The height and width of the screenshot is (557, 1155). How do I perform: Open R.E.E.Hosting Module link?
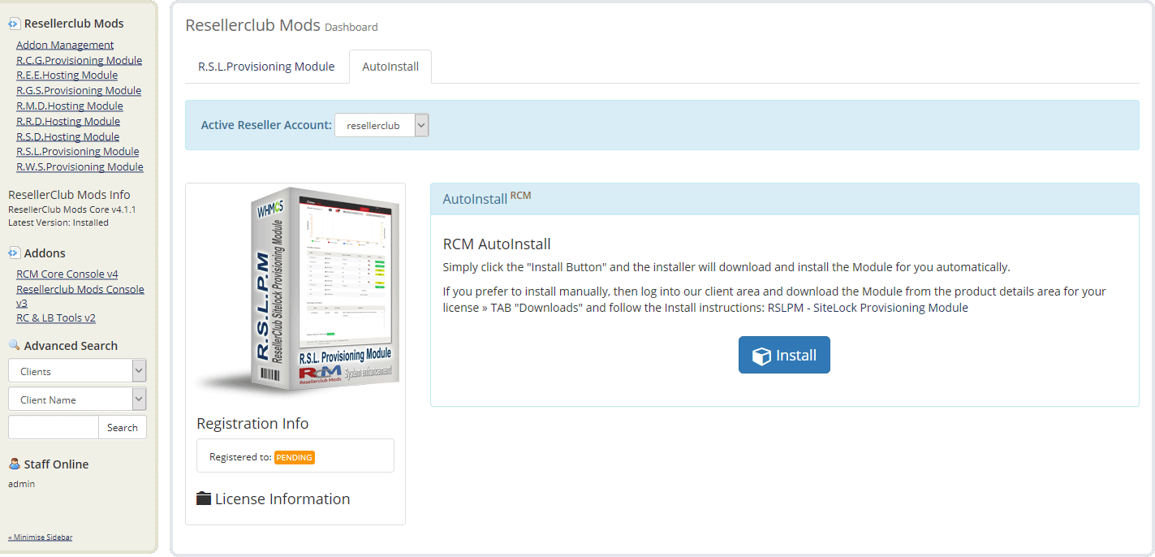point(67,75)
